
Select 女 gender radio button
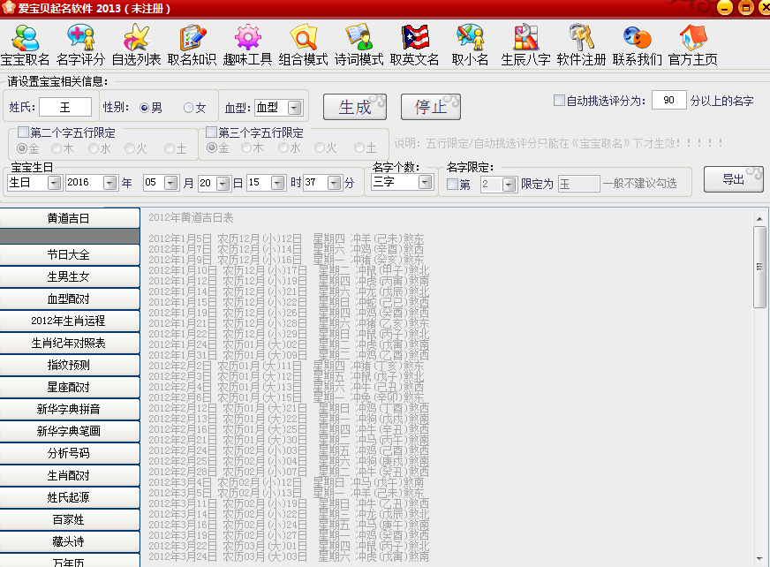[188, 108]
